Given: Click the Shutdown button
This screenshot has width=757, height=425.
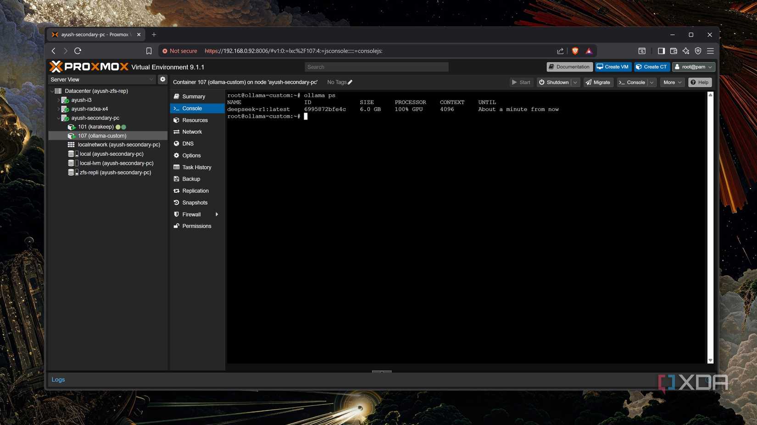Looking at the screenshot, I should 554,82.
